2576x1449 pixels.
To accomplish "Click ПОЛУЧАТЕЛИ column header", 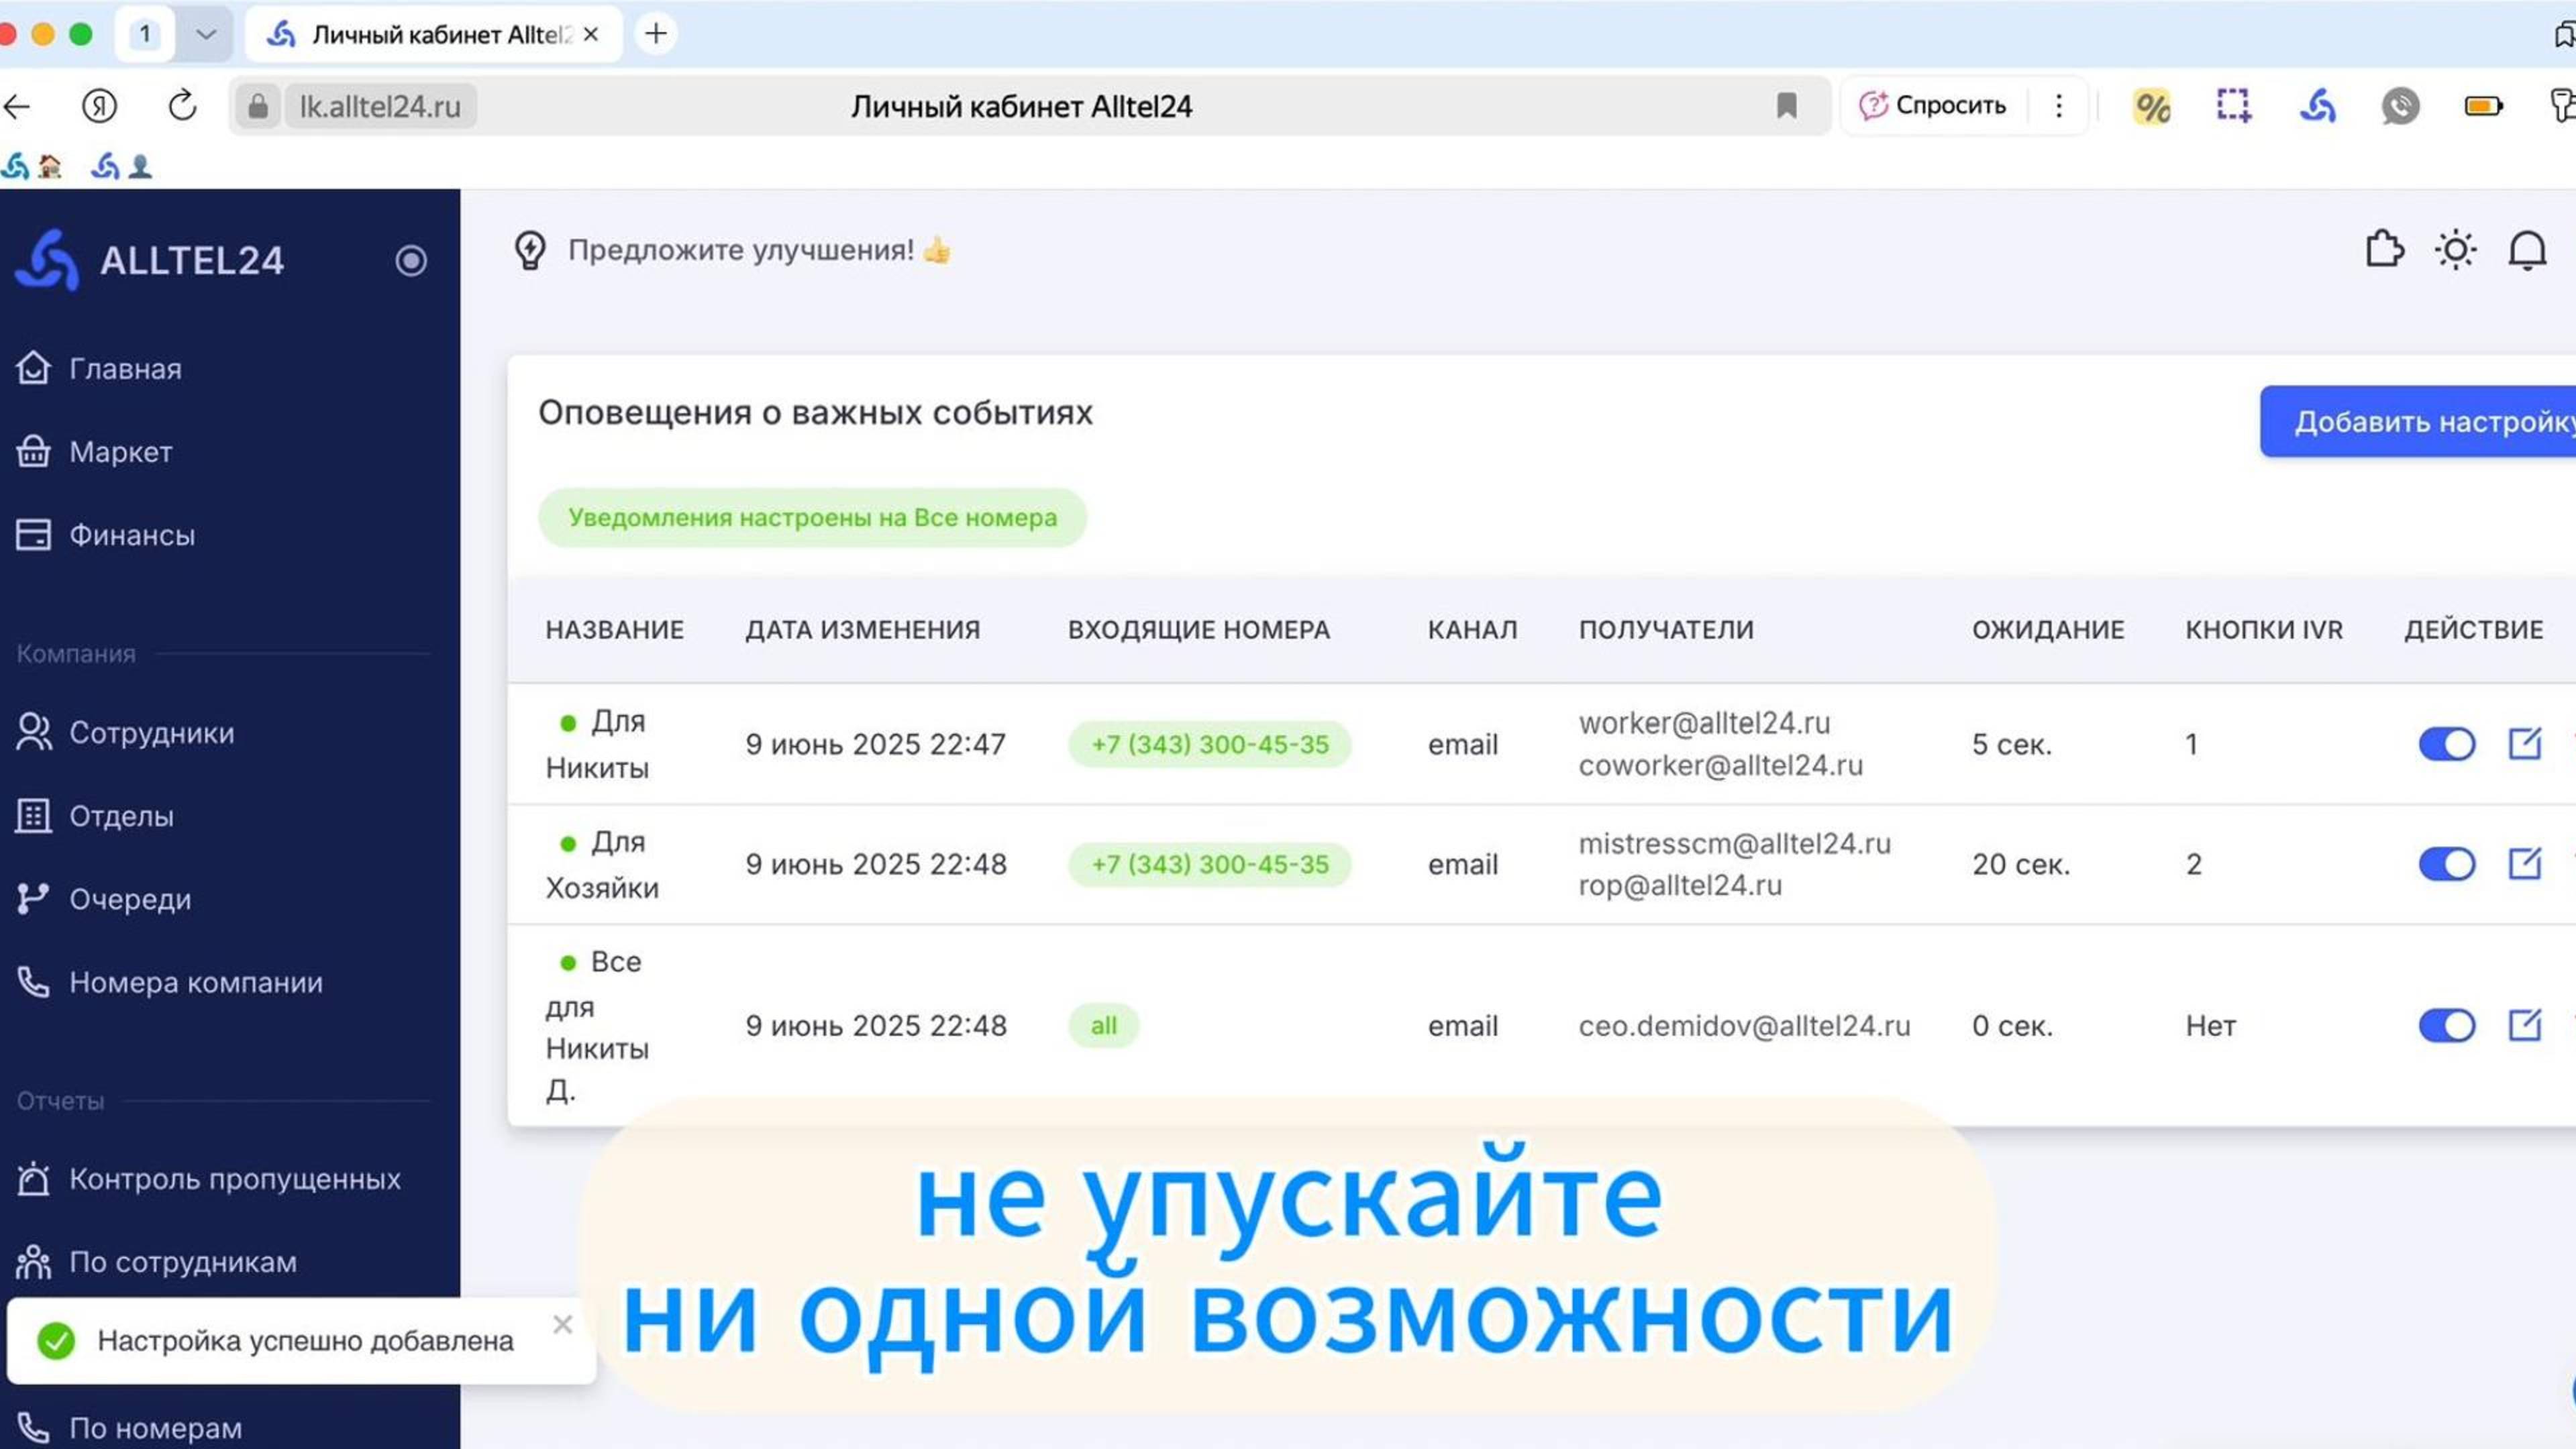I will 1666,630.
